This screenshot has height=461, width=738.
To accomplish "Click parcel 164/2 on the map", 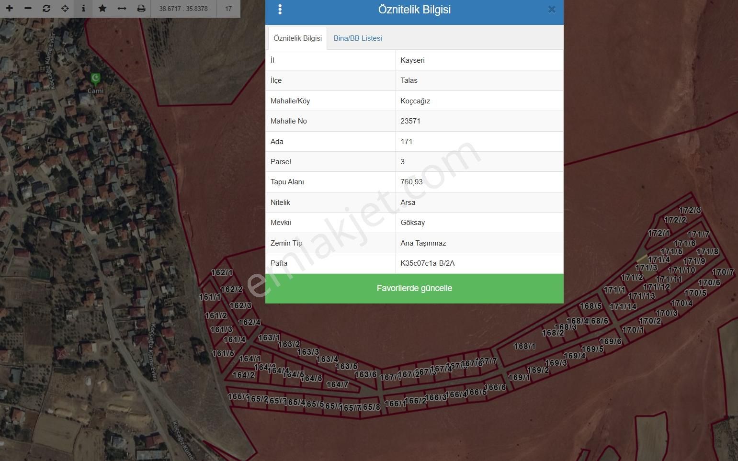I will pos(243,375).
